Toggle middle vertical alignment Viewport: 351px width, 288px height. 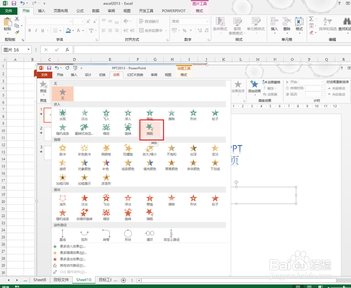pyautogui.click(x=110, y=21)
